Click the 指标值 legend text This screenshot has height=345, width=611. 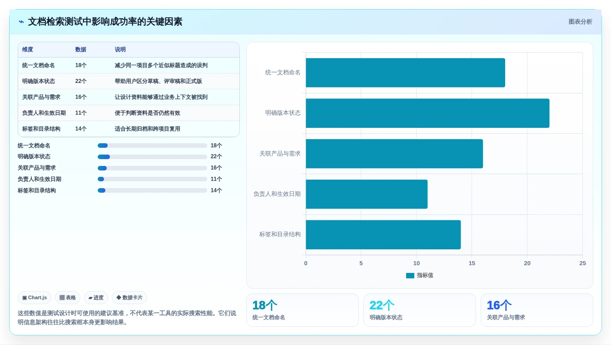coord(425,276)
